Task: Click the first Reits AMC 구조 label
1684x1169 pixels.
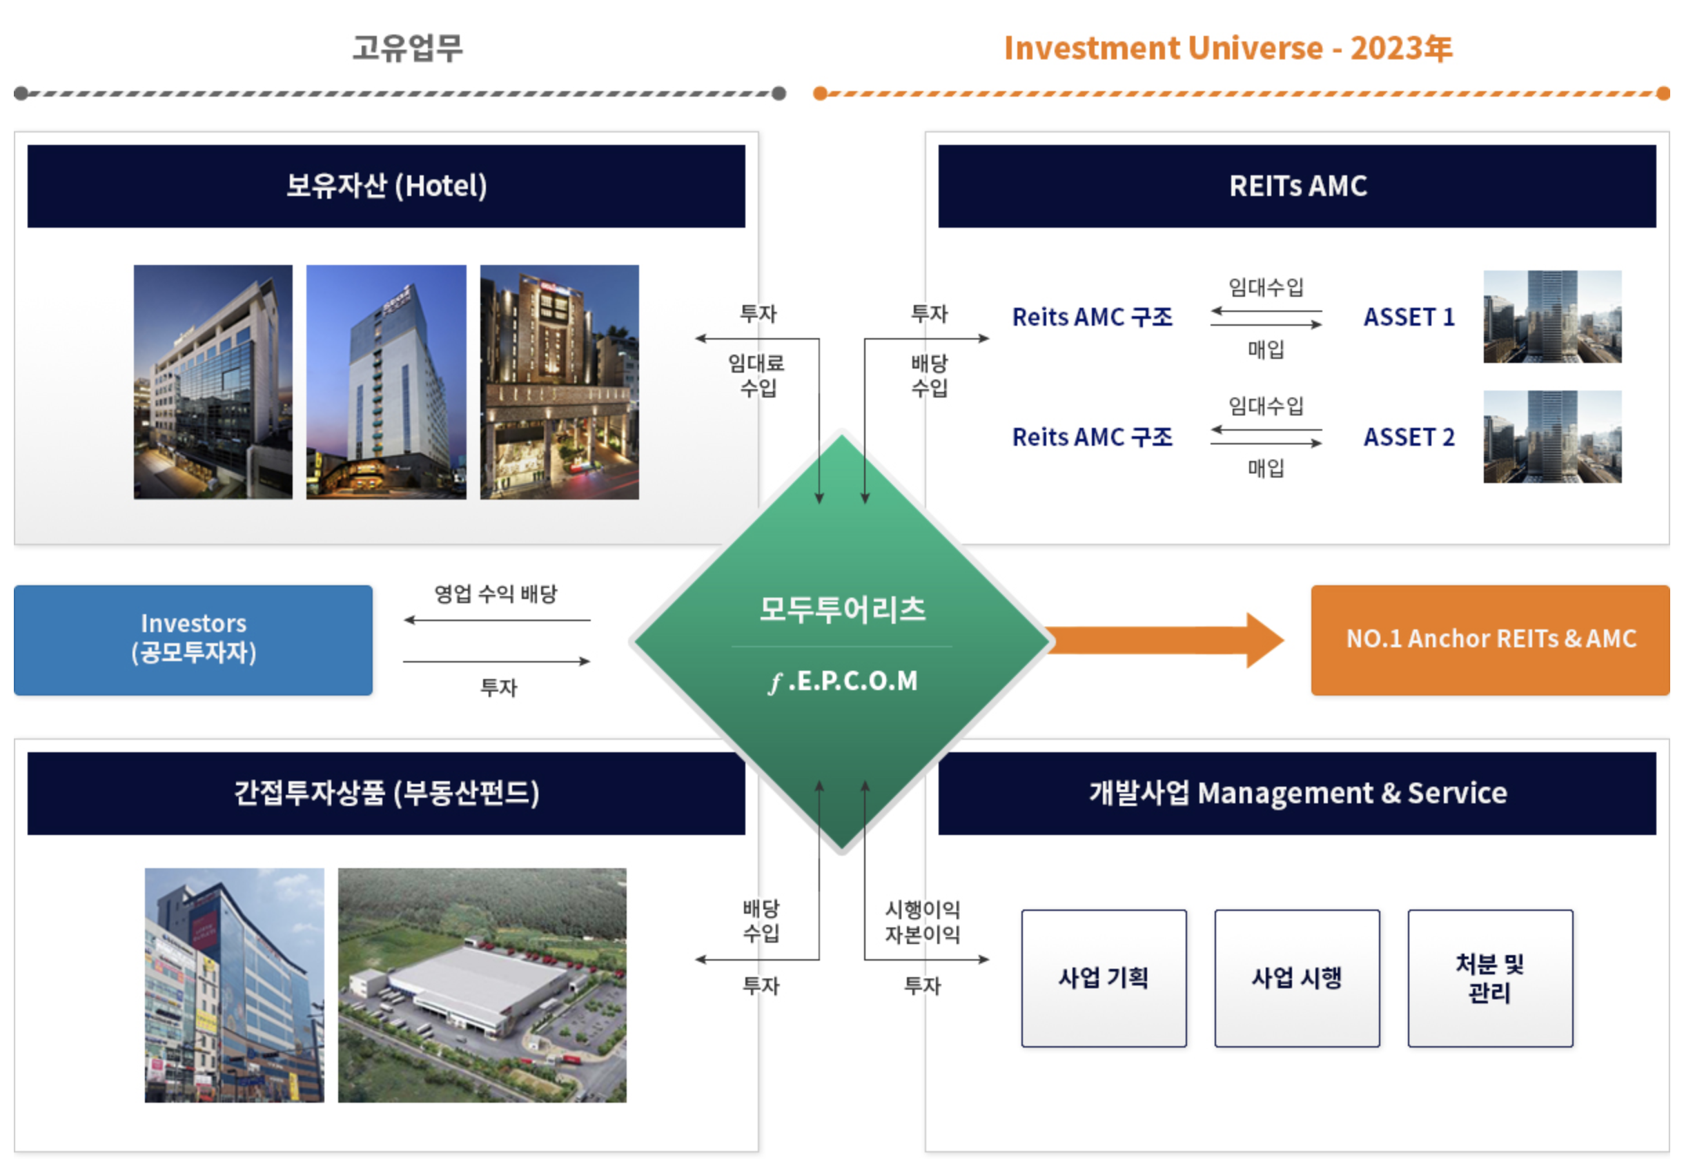Action: click(x=1091, y=317)
